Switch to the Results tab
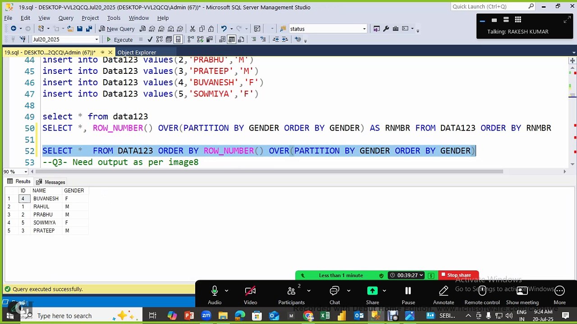The height and width of the screenshot is (324, 577). click(19, 182)
